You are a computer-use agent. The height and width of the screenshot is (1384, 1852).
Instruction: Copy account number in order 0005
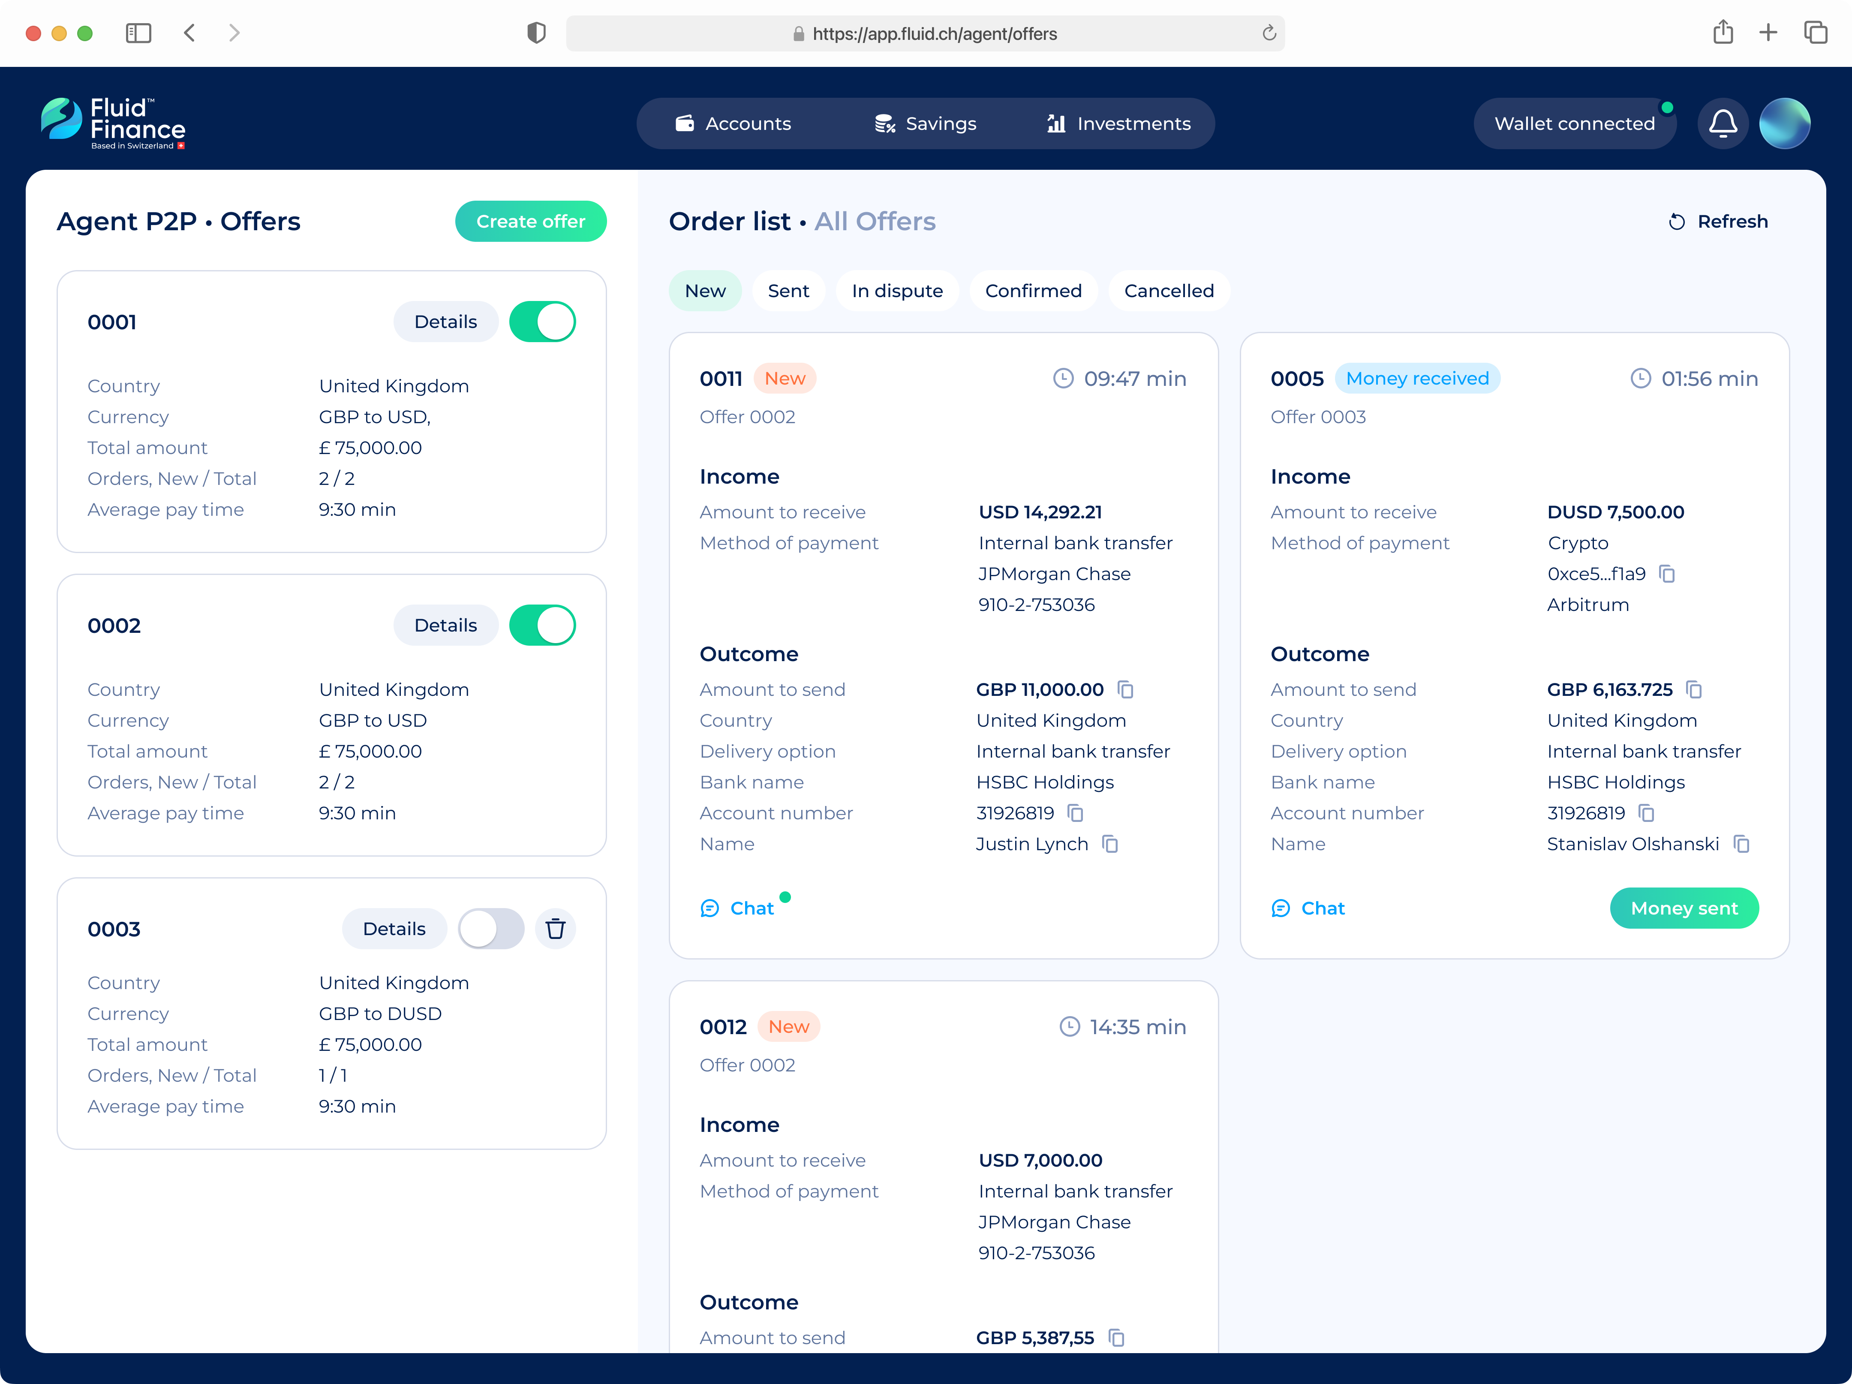click(x=1646, y=813)
